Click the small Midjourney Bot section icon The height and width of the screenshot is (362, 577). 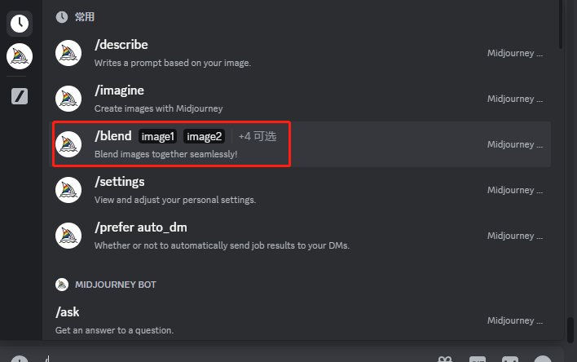(62, 285)
